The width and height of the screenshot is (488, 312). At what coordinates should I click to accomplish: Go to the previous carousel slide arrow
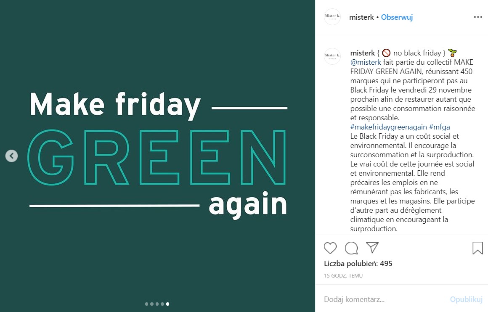(x=11, y=156)
